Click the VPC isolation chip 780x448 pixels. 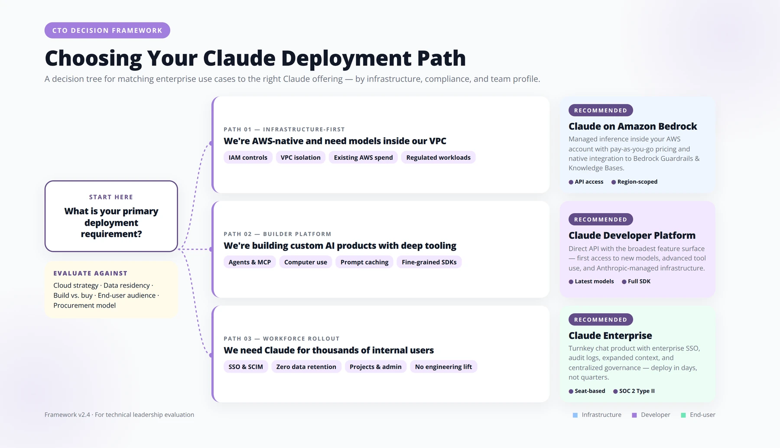tap(300, 157)
